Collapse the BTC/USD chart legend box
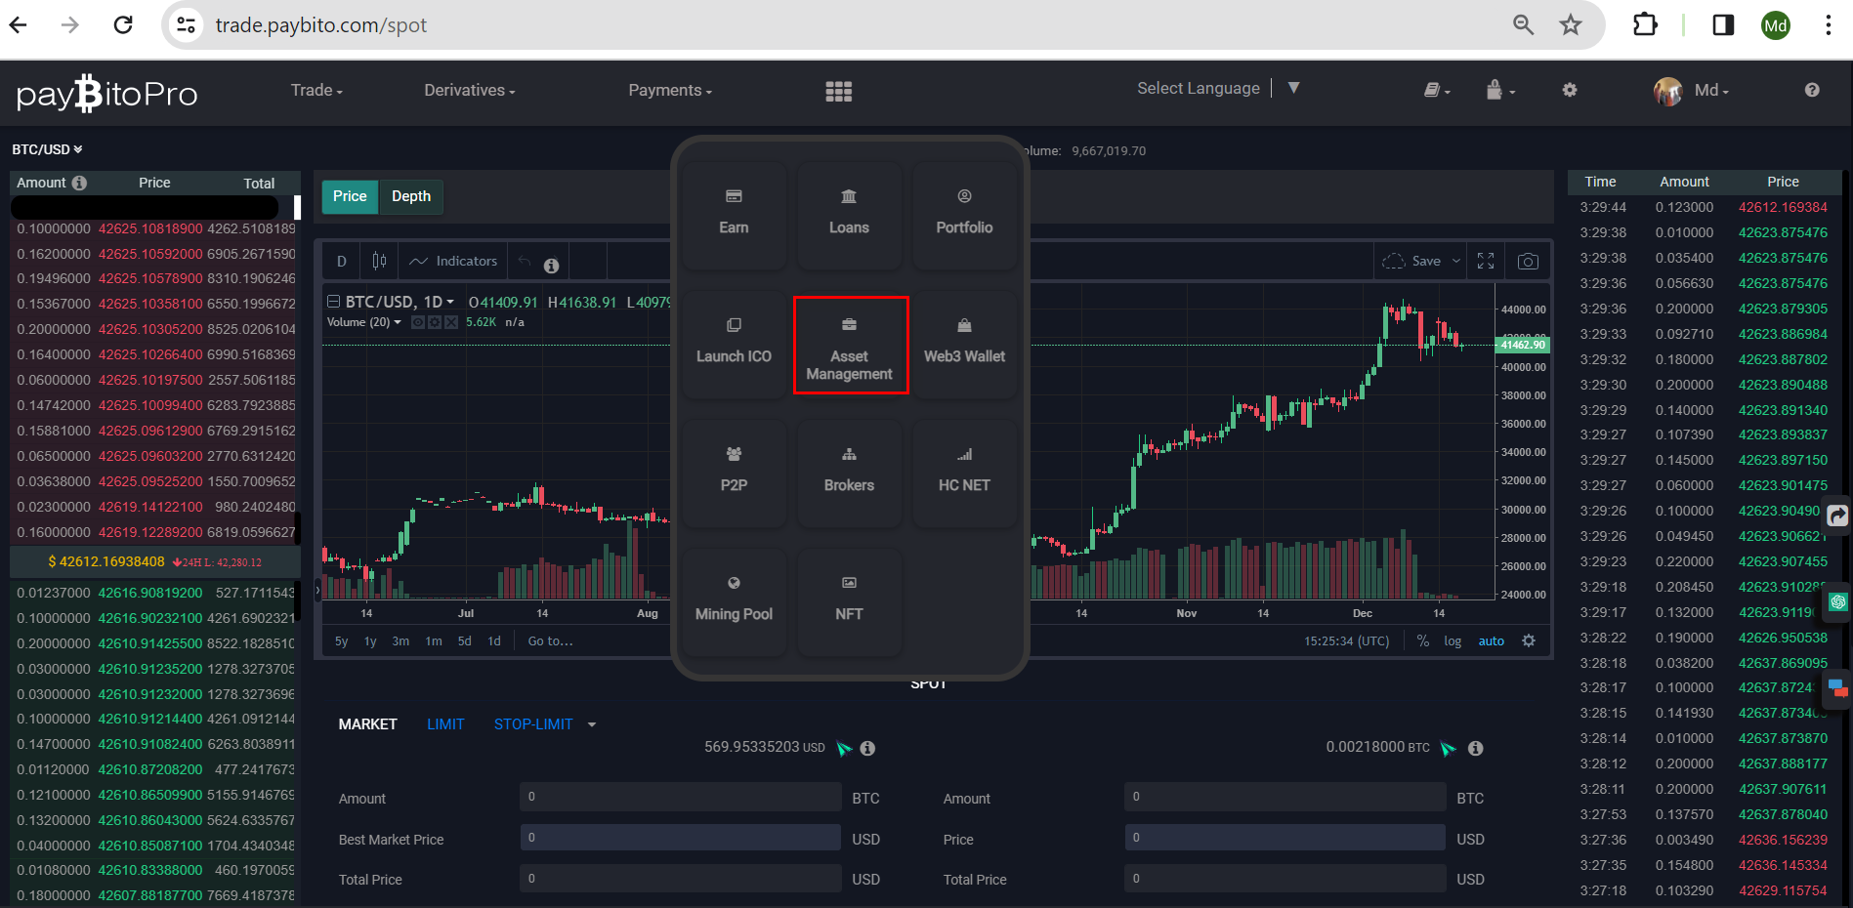This screenshot has width=1853, height=908. pyautogui.click(x=333, y=302)
